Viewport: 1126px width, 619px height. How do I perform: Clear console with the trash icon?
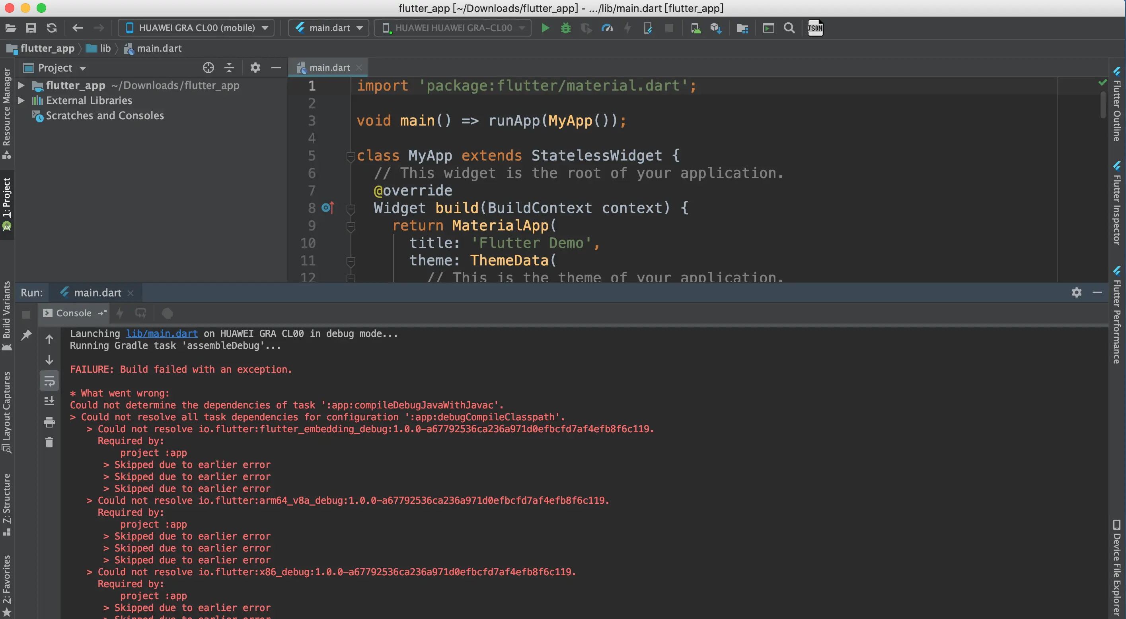49,442
